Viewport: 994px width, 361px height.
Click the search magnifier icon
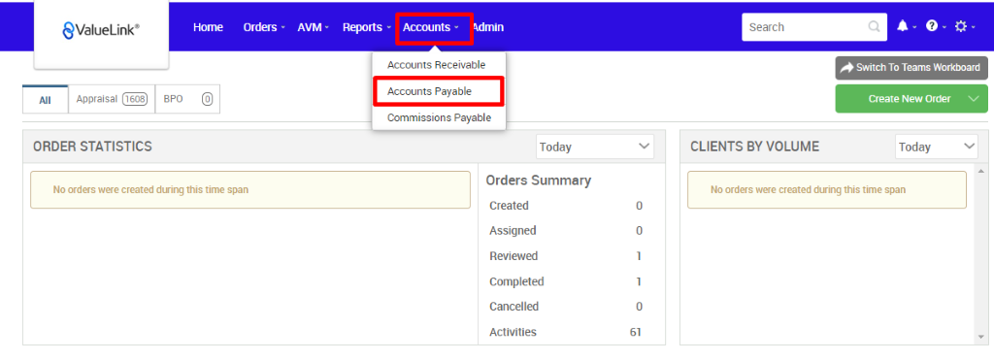click(x=875, y=27)
